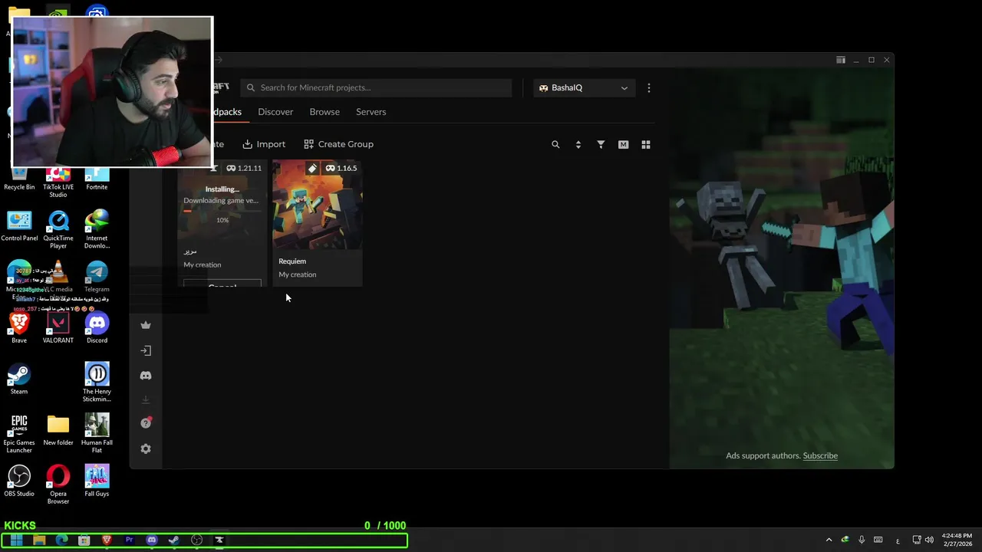Open the clock and date in taskbar
Viewport: 982px width, 552px height.
(956, 540)
